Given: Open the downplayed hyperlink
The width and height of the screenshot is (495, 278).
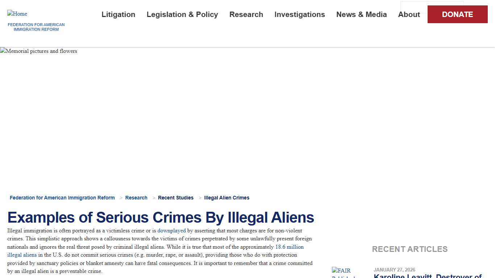Looking at the screenshot, I should coord(171,231).
